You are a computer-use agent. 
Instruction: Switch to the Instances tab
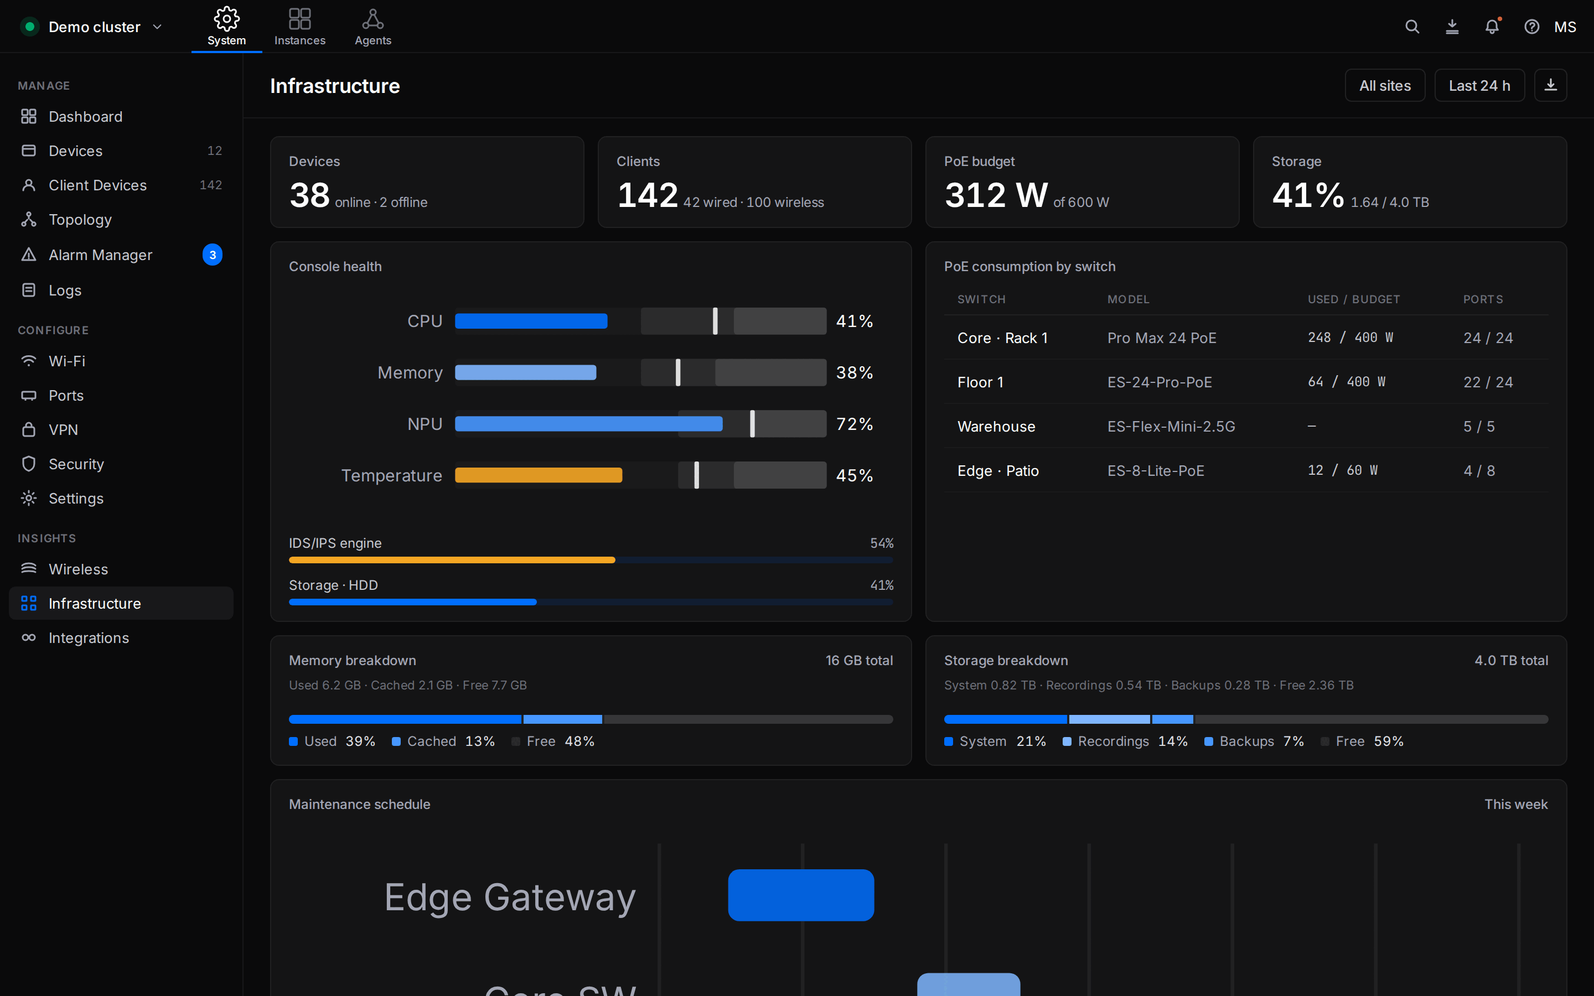[299, 27]
